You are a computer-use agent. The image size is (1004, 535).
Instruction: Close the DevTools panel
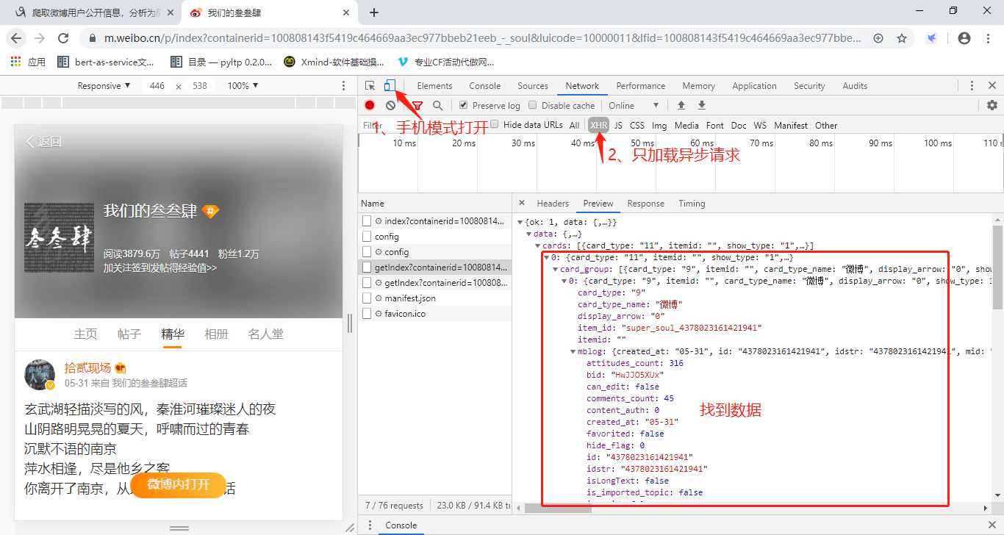click(x=992, y=86)
